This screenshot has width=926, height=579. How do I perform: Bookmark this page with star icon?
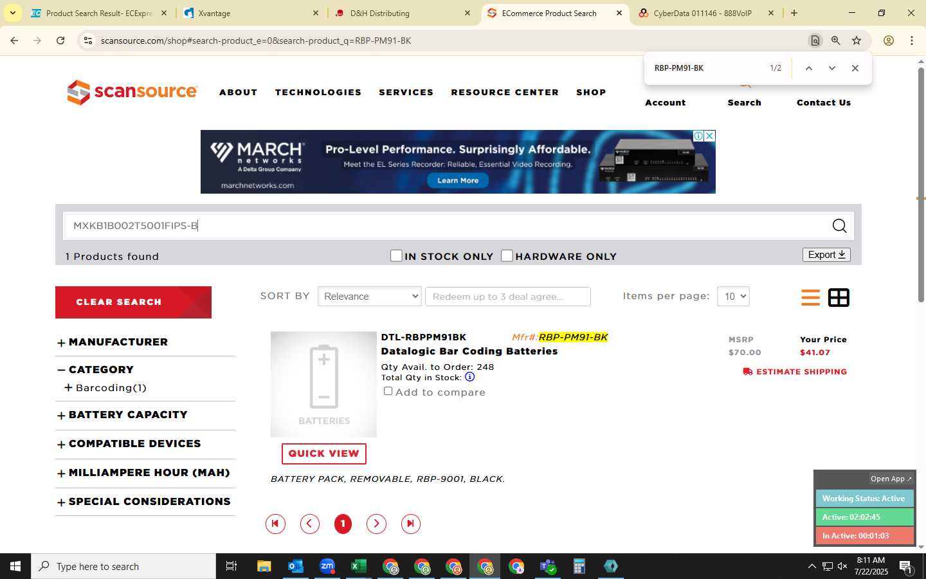click(857, 41)
